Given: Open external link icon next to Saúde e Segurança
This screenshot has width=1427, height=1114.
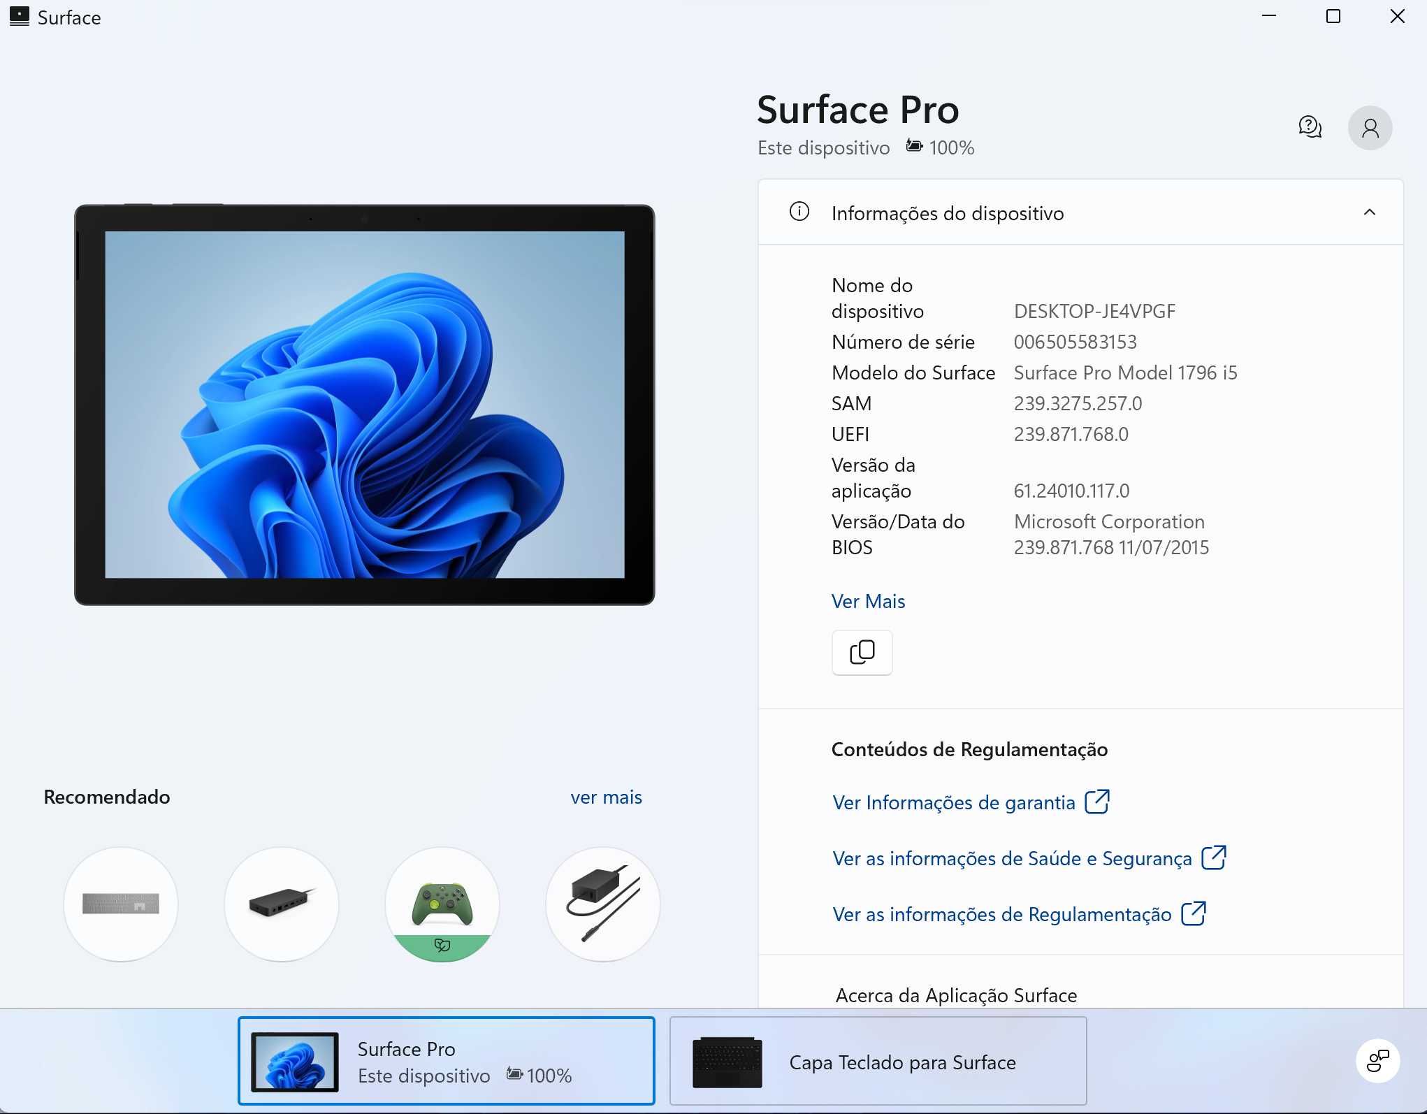Looking at the screenshot, I should tap(1214, 858).
